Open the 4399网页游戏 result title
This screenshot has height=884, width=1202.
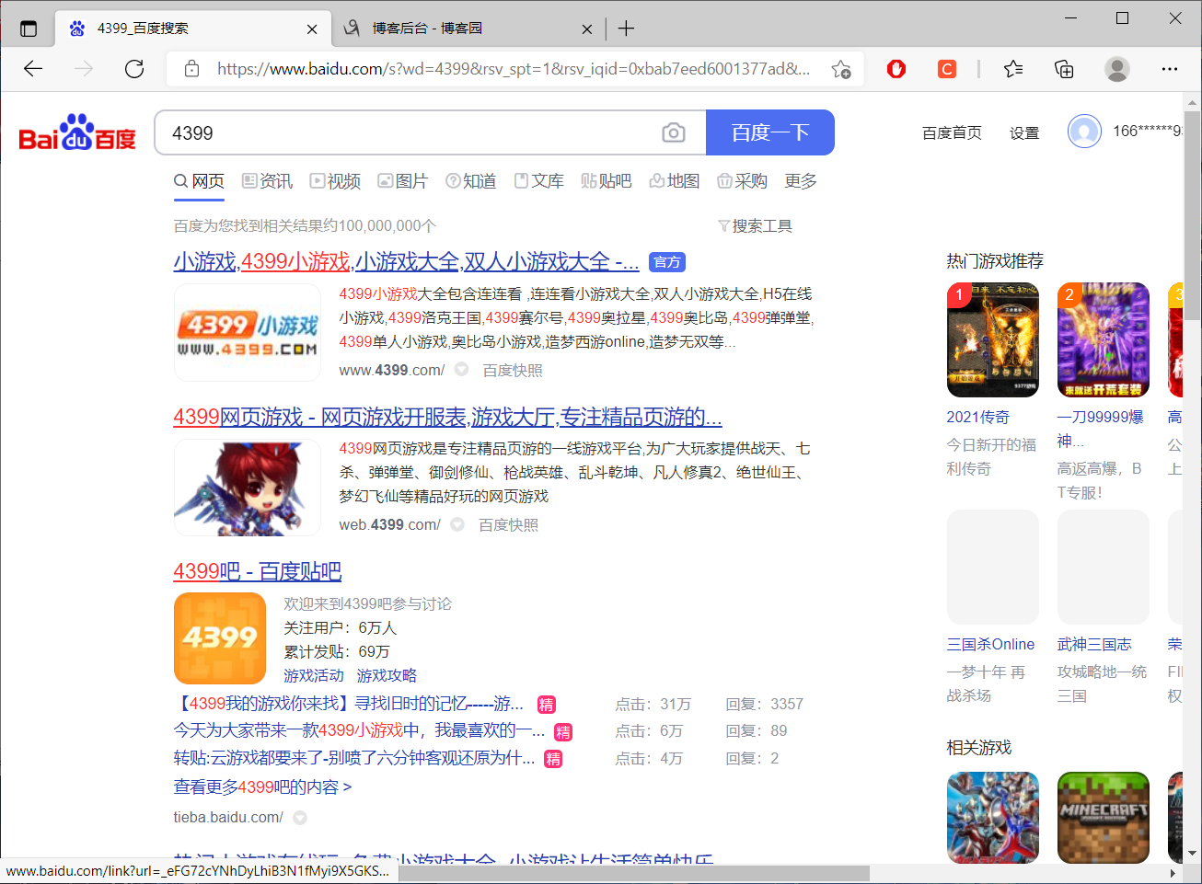click(448, 417)
